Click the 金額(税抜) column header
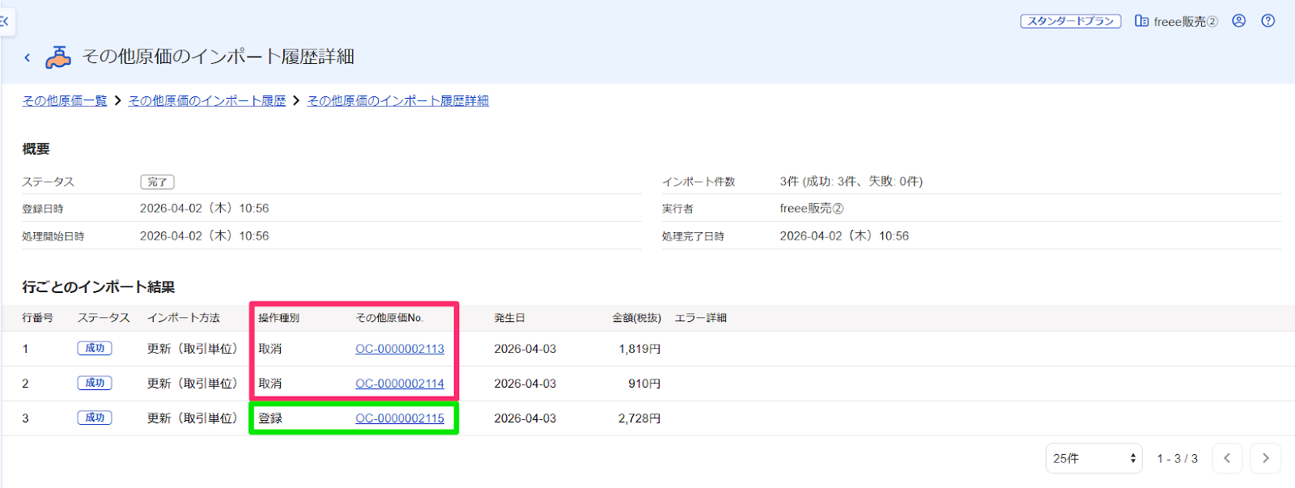The width and height of the screenshot is (1295, 488). [x=636, y=318]
